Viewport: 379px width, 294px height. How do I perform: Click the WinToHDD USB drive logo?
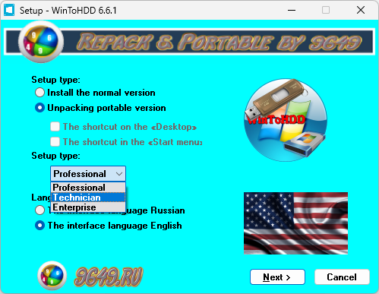286,120
